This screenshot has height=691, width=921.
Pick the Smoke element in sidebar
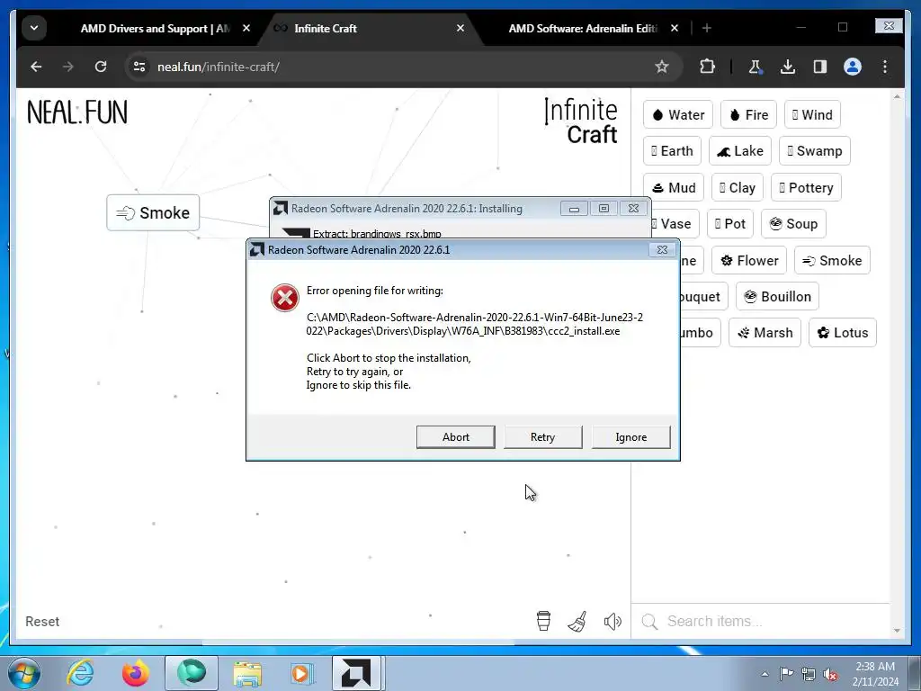tap(832, 260)
